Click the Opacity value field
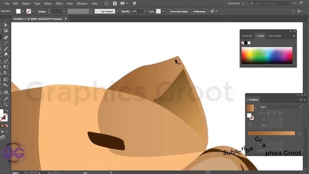The image size is (309, 174). (x=137, y=12)
